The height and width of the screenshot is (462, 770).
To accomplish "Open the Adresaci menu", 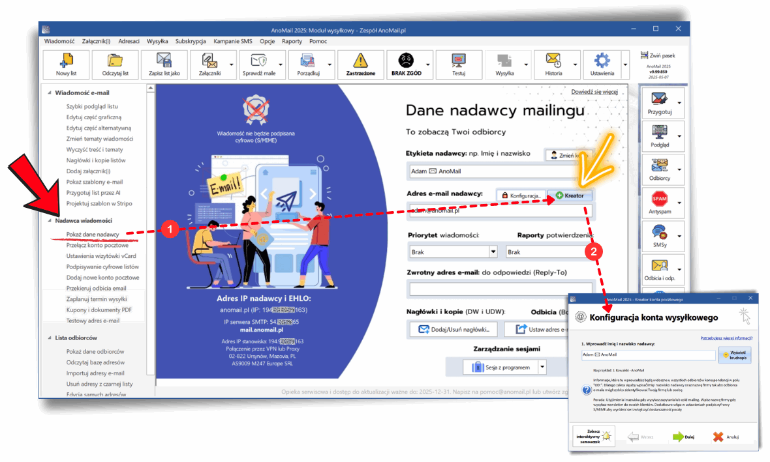I will click(x=129, y=41).
